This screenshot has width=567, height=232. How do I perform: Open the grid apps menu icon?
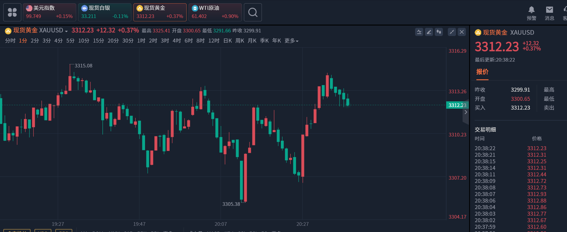pos(12,12)
